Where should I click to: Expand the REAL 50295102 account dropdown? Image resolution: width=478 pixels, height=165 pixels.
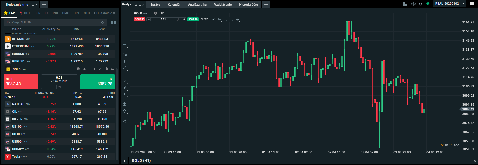point(463,4)
